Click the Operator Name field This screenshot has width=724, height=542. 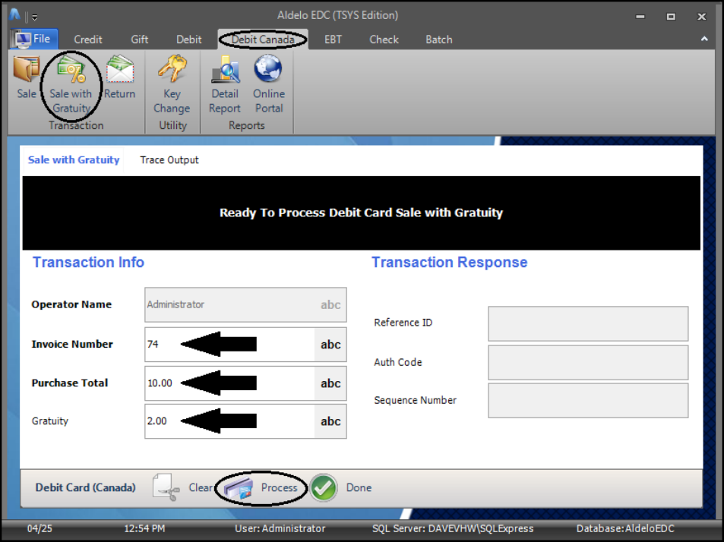pyautogui.click(x=245, y=305)
